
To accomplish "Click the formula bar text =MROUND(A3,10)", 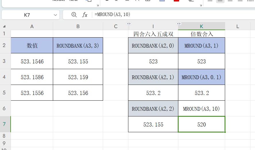I will [x=112, y=14].
